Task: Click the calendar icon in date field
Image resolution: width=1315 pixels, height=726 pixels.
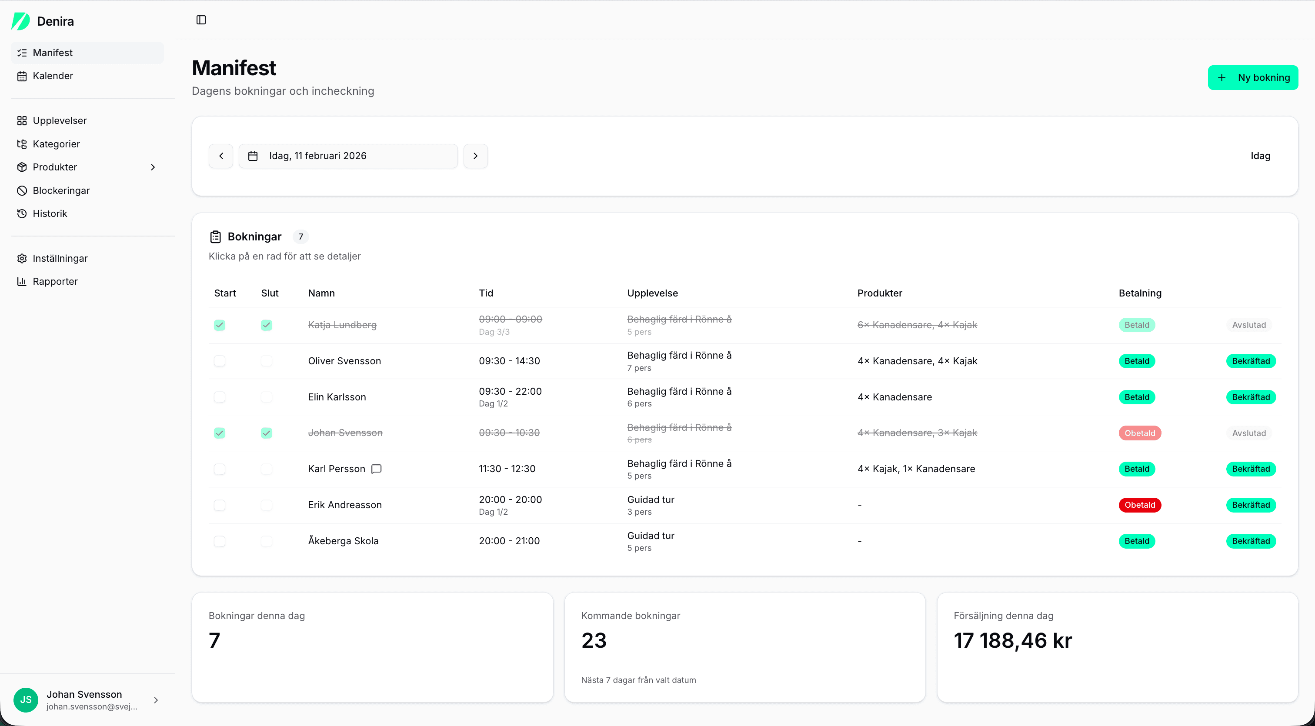Action: 253,156
